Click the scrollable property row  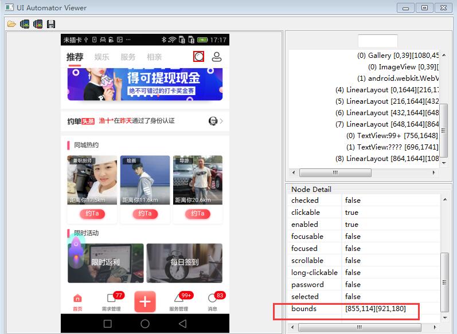coord(364,260)
